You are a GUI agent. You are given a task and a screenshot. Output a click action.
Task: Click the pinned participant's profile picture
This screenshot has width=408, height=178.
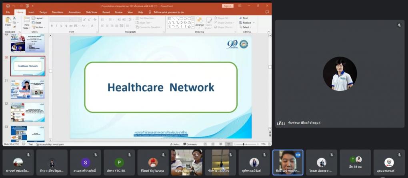(340, 74)
